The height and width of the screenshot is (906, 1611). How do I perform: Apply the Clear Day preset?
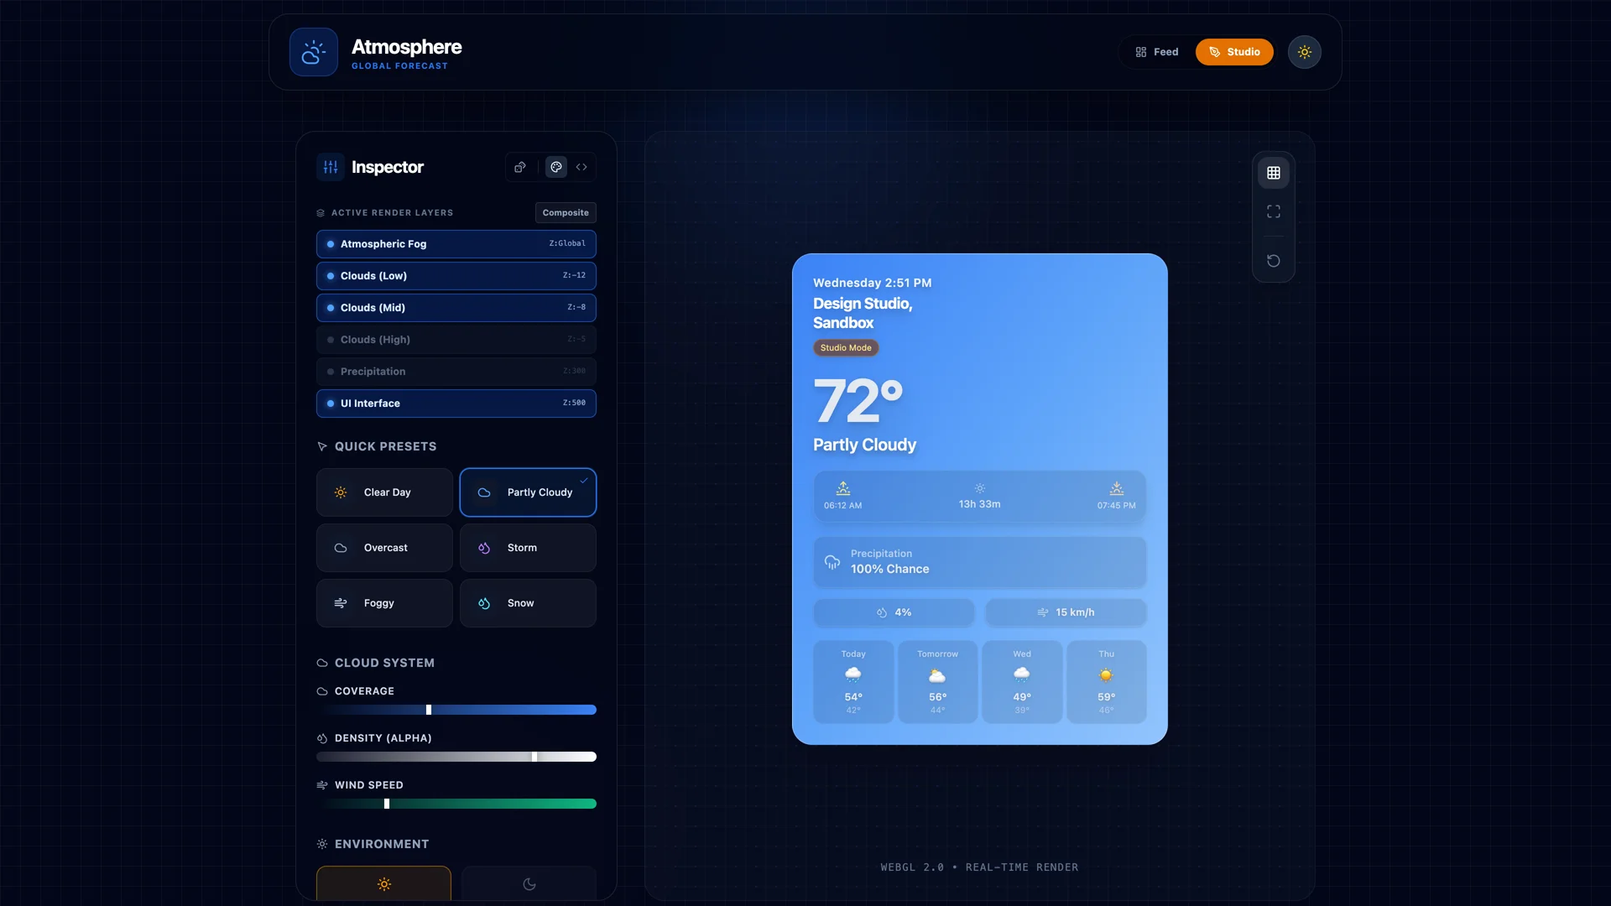coord(384,492)
